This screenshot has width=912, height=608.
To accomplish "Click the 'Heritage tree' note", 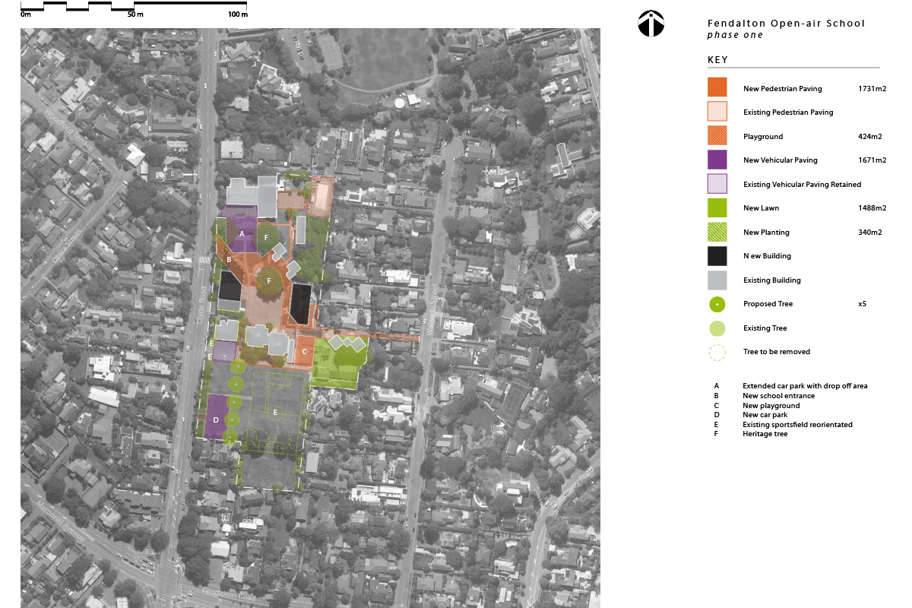I will [765, 434].
